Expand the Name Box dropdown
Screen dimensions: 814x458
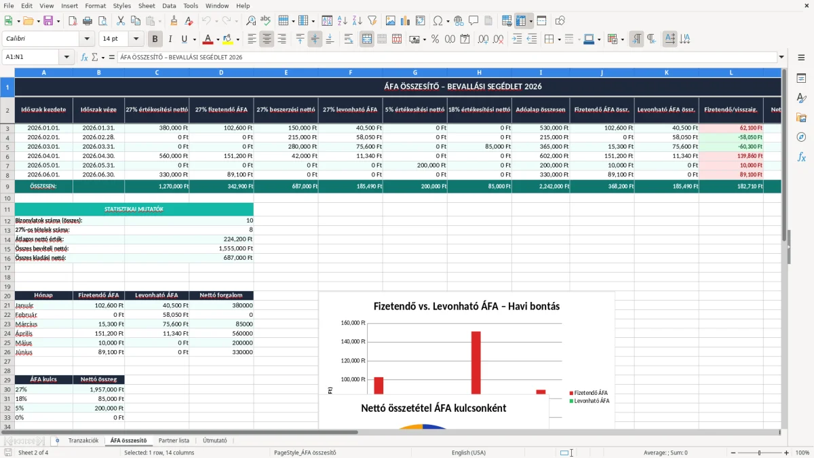pos(66,57)
